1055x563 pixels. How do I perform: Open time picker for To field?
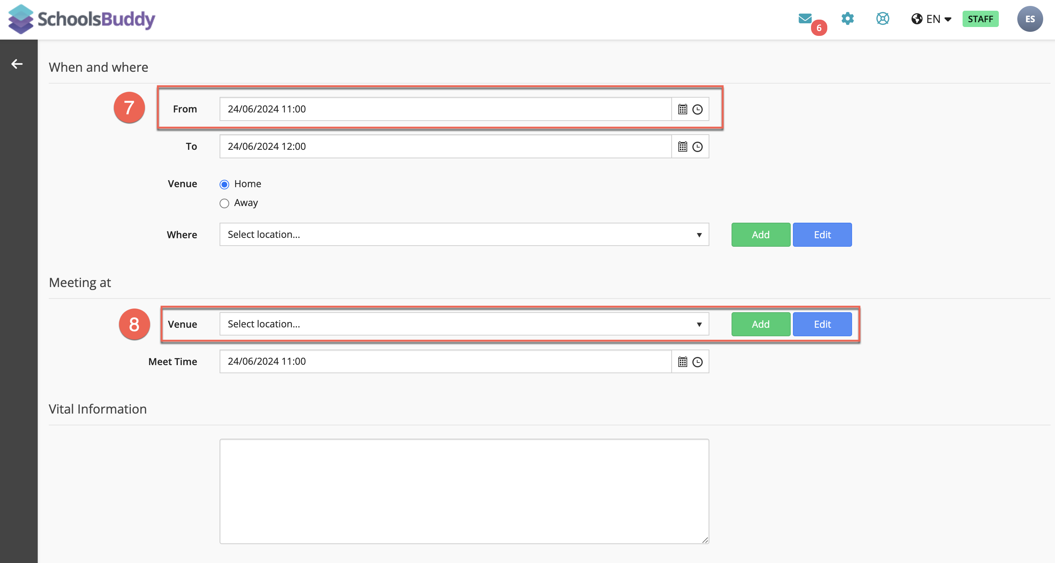[697, 147]
